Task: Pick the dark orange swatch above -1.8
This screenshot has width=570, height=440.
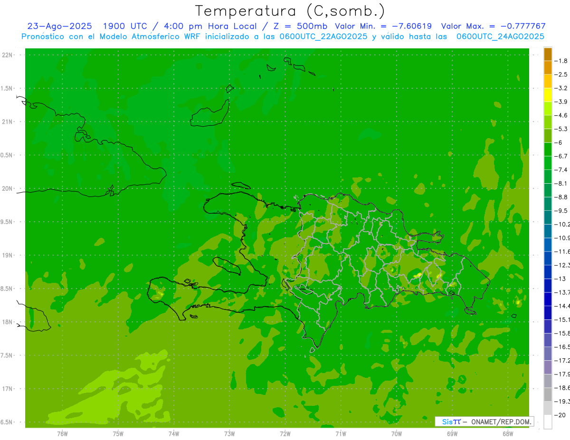Action: pos(548,54)
